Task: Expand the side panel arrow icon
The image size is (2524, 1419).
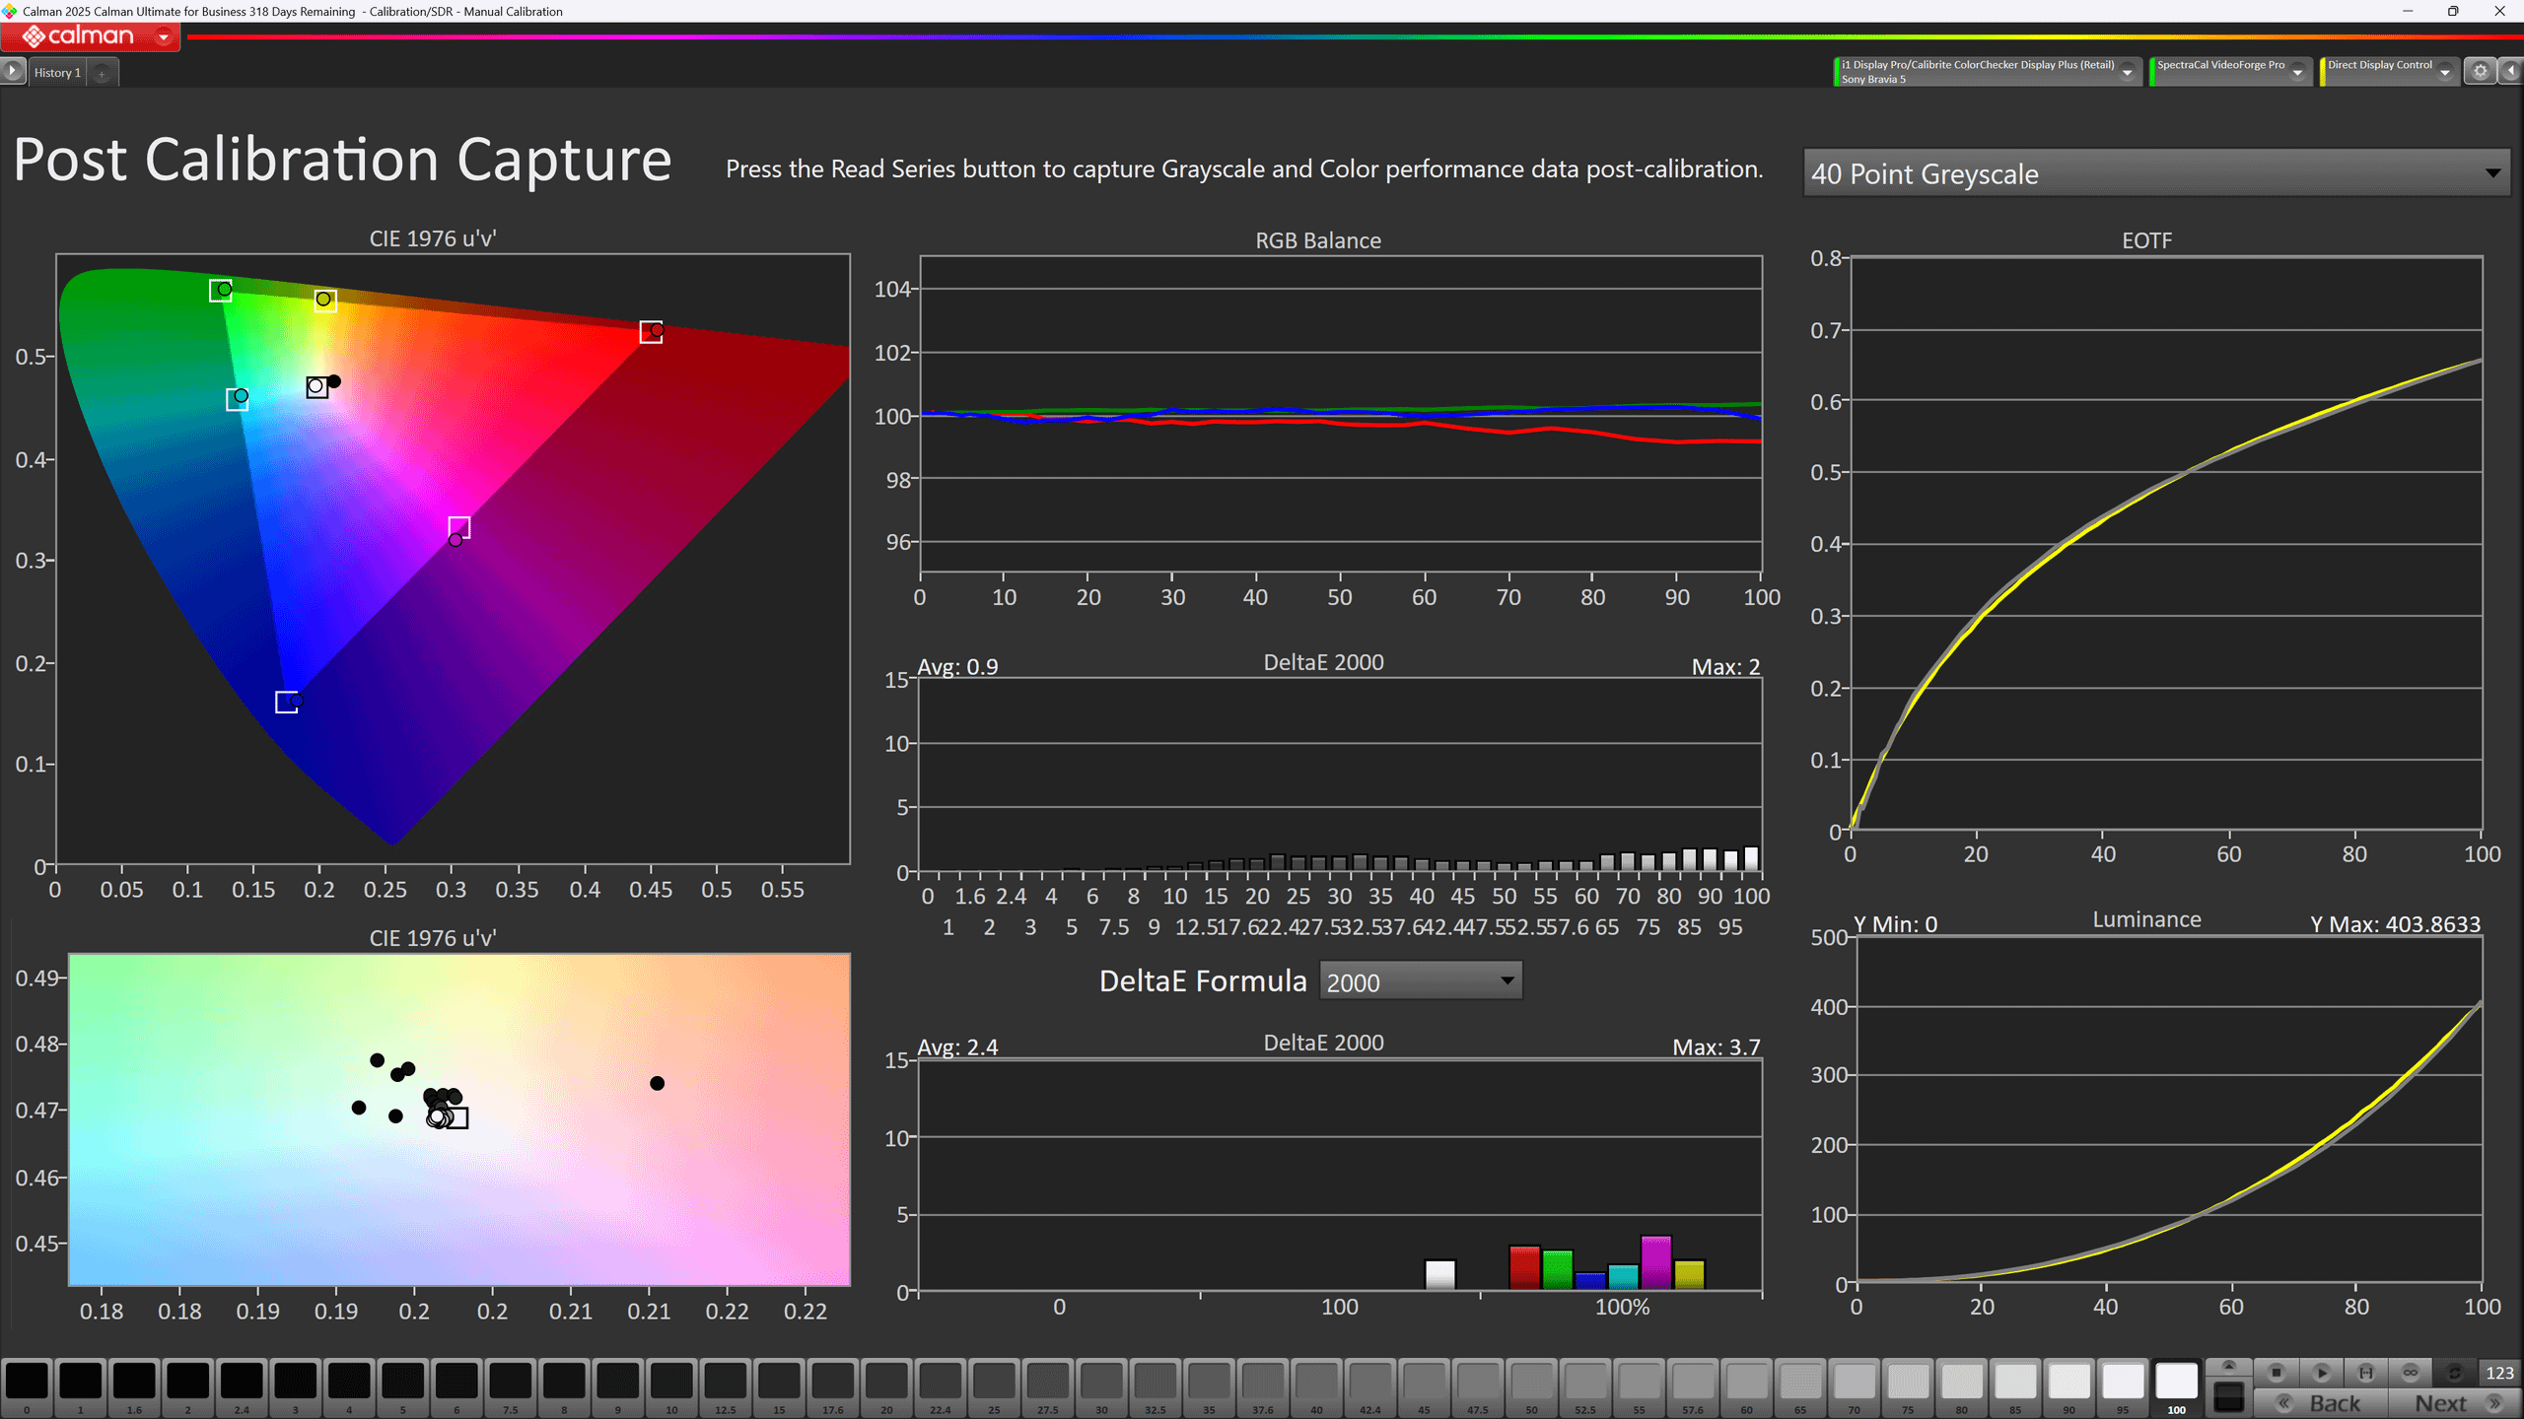Action: tap(2511, 71)
